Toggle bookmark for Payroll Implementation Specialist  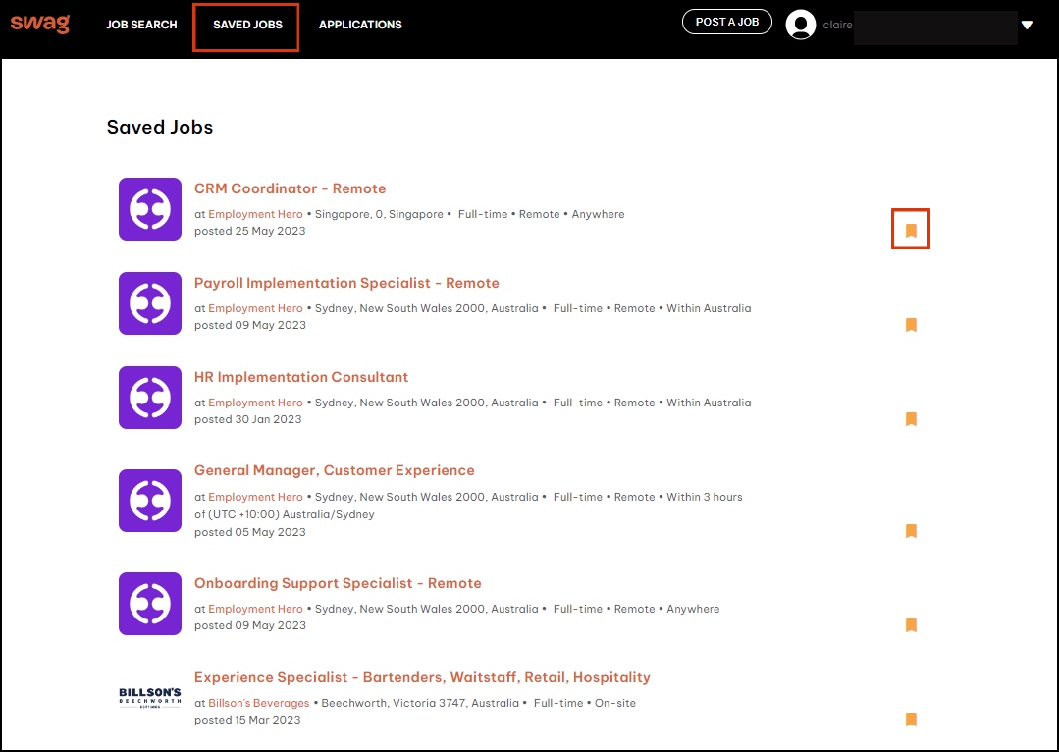pos(911,325)
